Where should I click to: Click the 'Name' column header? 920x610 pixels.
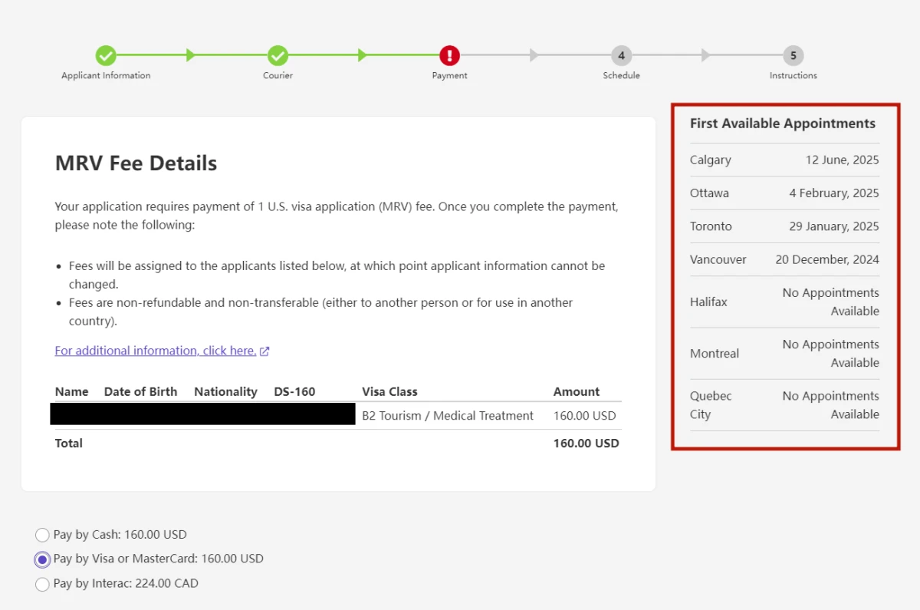coord(72,391)
